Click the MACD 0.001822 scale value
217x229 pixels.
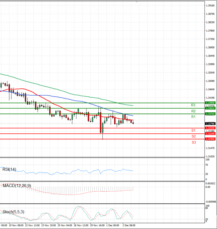[x=210, y=184]
